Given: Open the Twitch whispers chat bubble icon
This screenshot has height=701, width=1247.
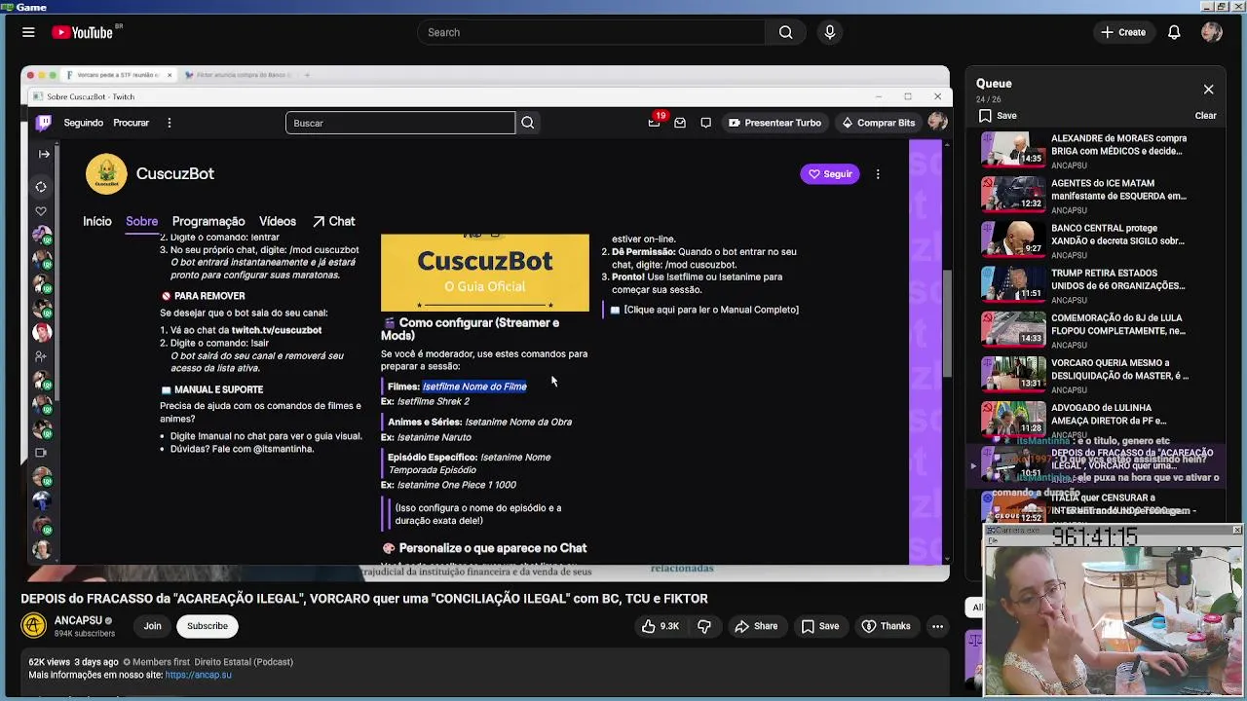Looking at the screenshot, I should pyautogui.click(x=705, y=123).
